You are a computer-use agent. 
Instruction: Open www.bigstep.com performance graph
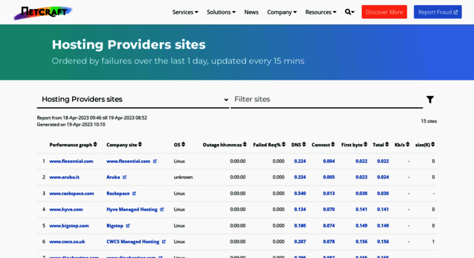69,226
